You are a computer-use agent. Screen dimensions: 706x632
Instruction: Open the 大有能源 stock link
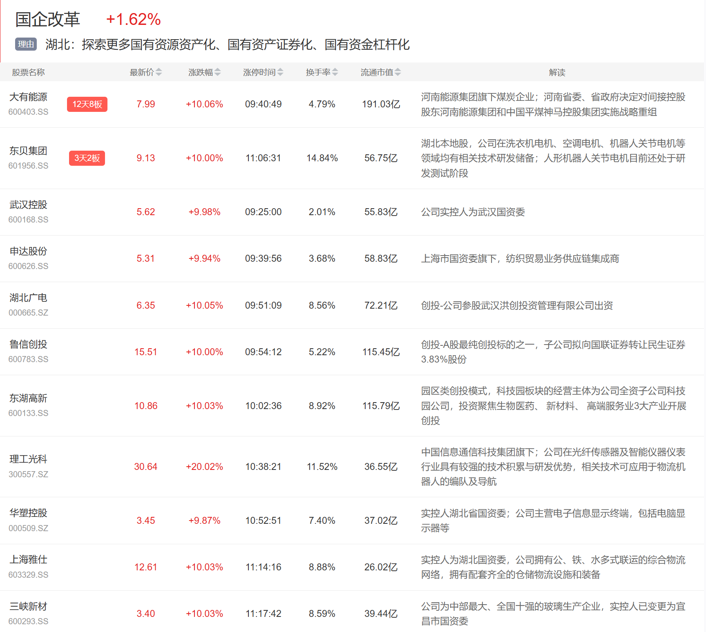coord(28,97)
